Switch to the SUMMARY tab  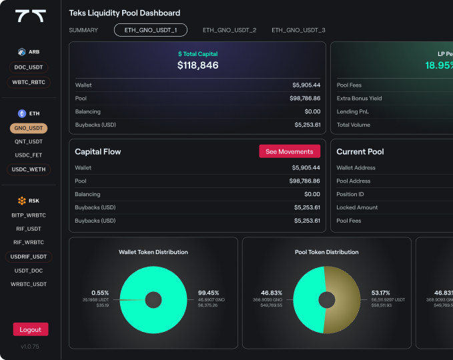(x=83, y=30)
